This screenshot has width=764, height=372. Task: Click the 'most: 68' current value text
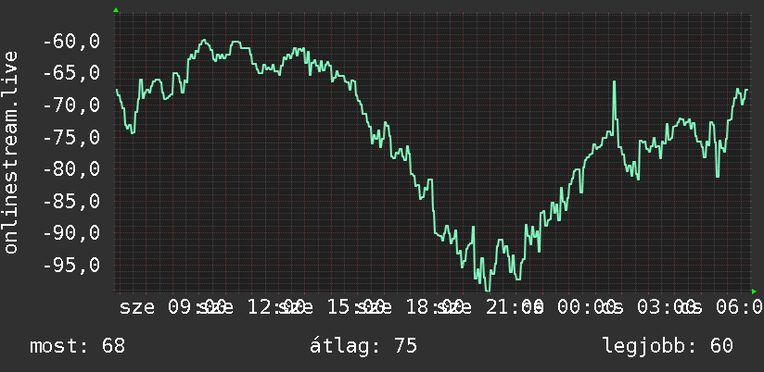point(78,346)
